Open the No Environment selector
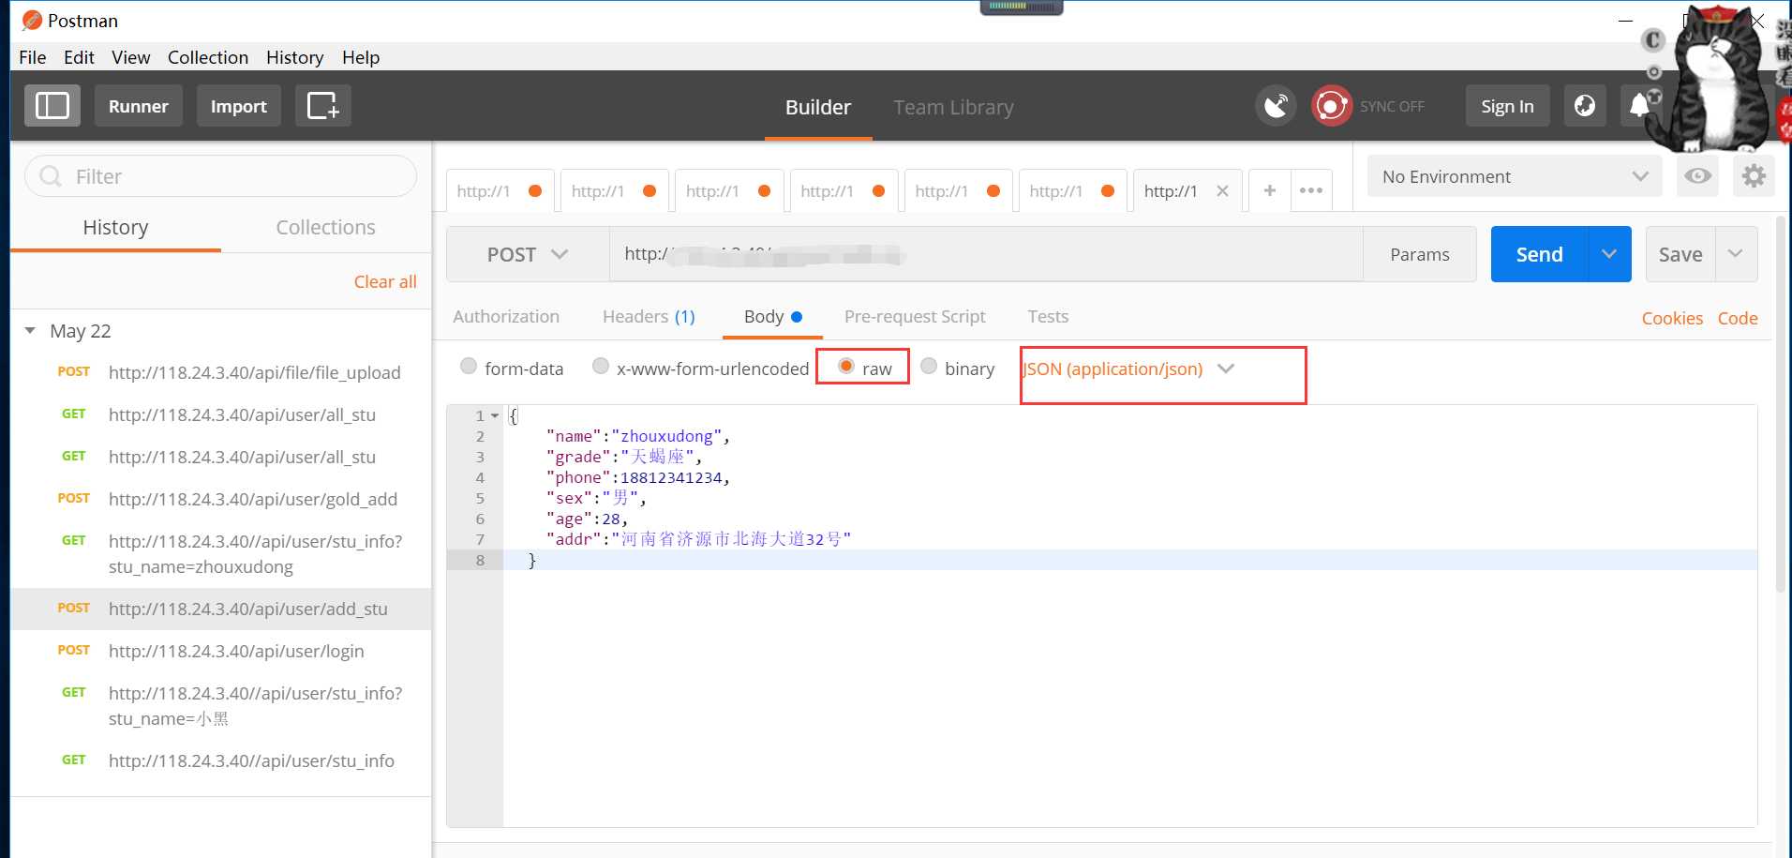 1515,176
